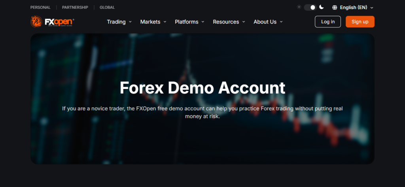The width and height of the screenshot is (405, 187).
Task: Click the FXOpen tiger logo
Action: pos(53,22)
